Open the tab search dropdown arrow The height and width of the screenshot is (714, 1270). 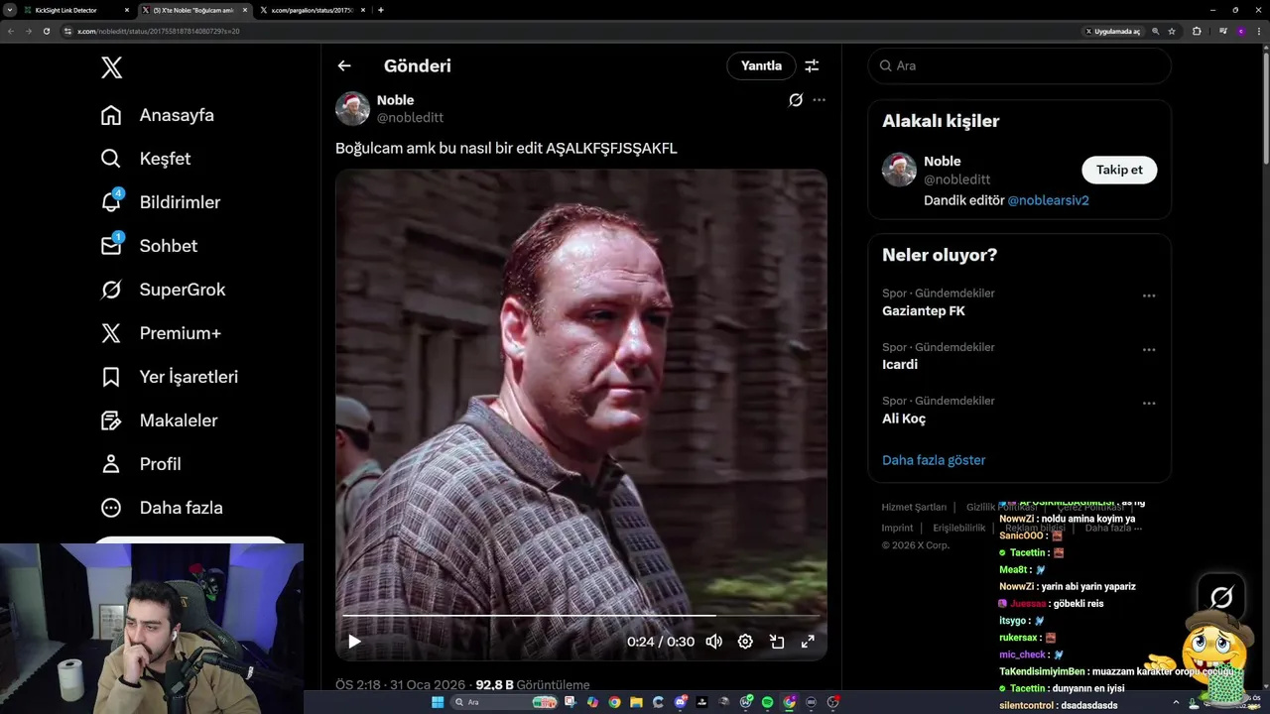[x=9, y=10]
